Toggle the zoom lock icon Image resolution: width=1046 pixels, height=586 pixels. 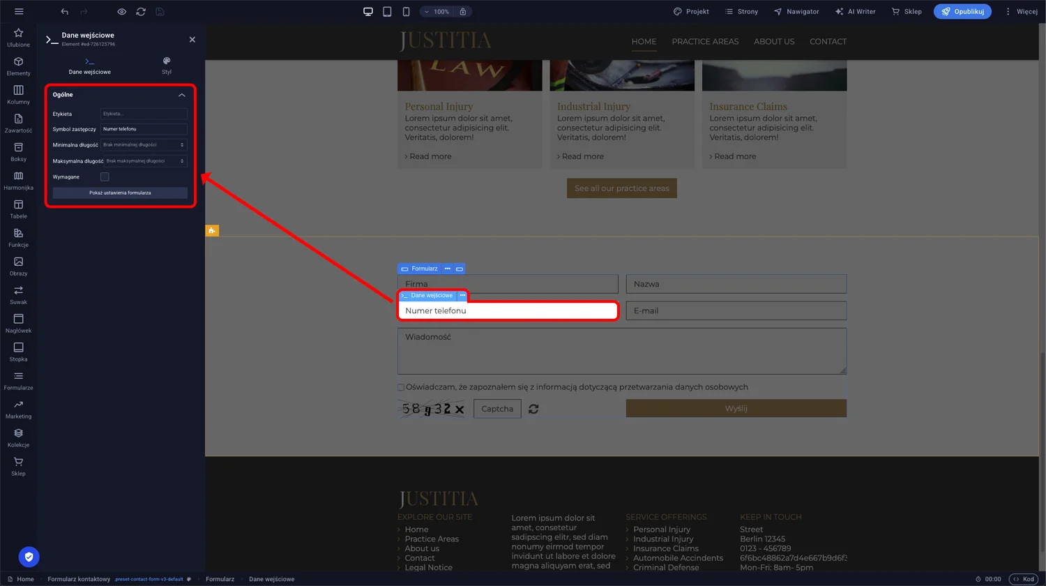click(460, 11)
